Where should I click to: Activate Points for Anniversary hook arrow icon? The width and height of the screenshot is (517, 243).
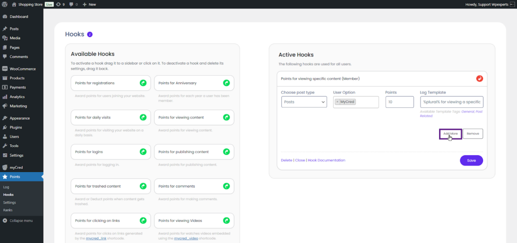(227, 83)
